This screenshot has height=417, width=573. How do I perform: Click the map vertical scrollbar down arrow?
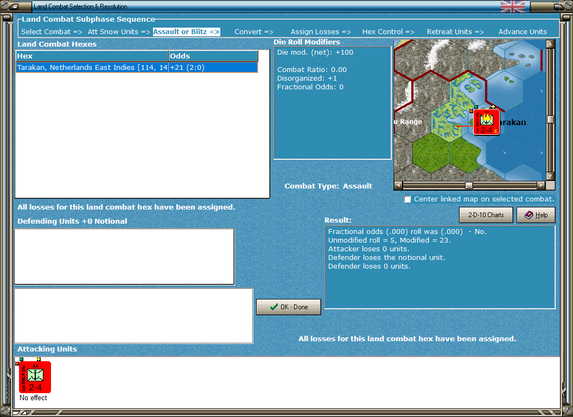[550, 176]
